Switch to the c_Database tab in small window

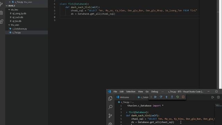click(143, 97)
